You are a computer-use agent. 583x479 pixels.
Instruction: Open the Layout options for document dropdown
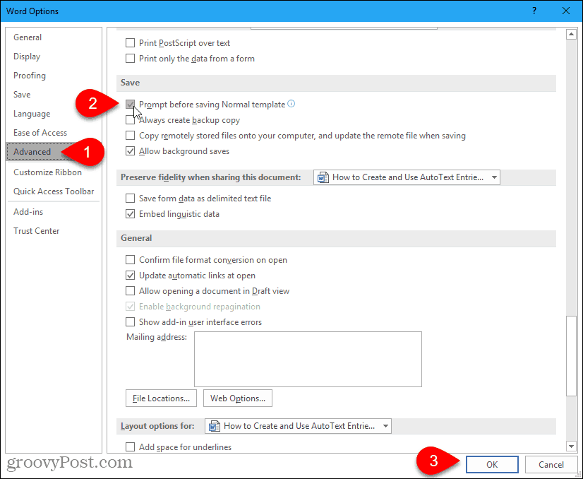click(x=298, y=426)
